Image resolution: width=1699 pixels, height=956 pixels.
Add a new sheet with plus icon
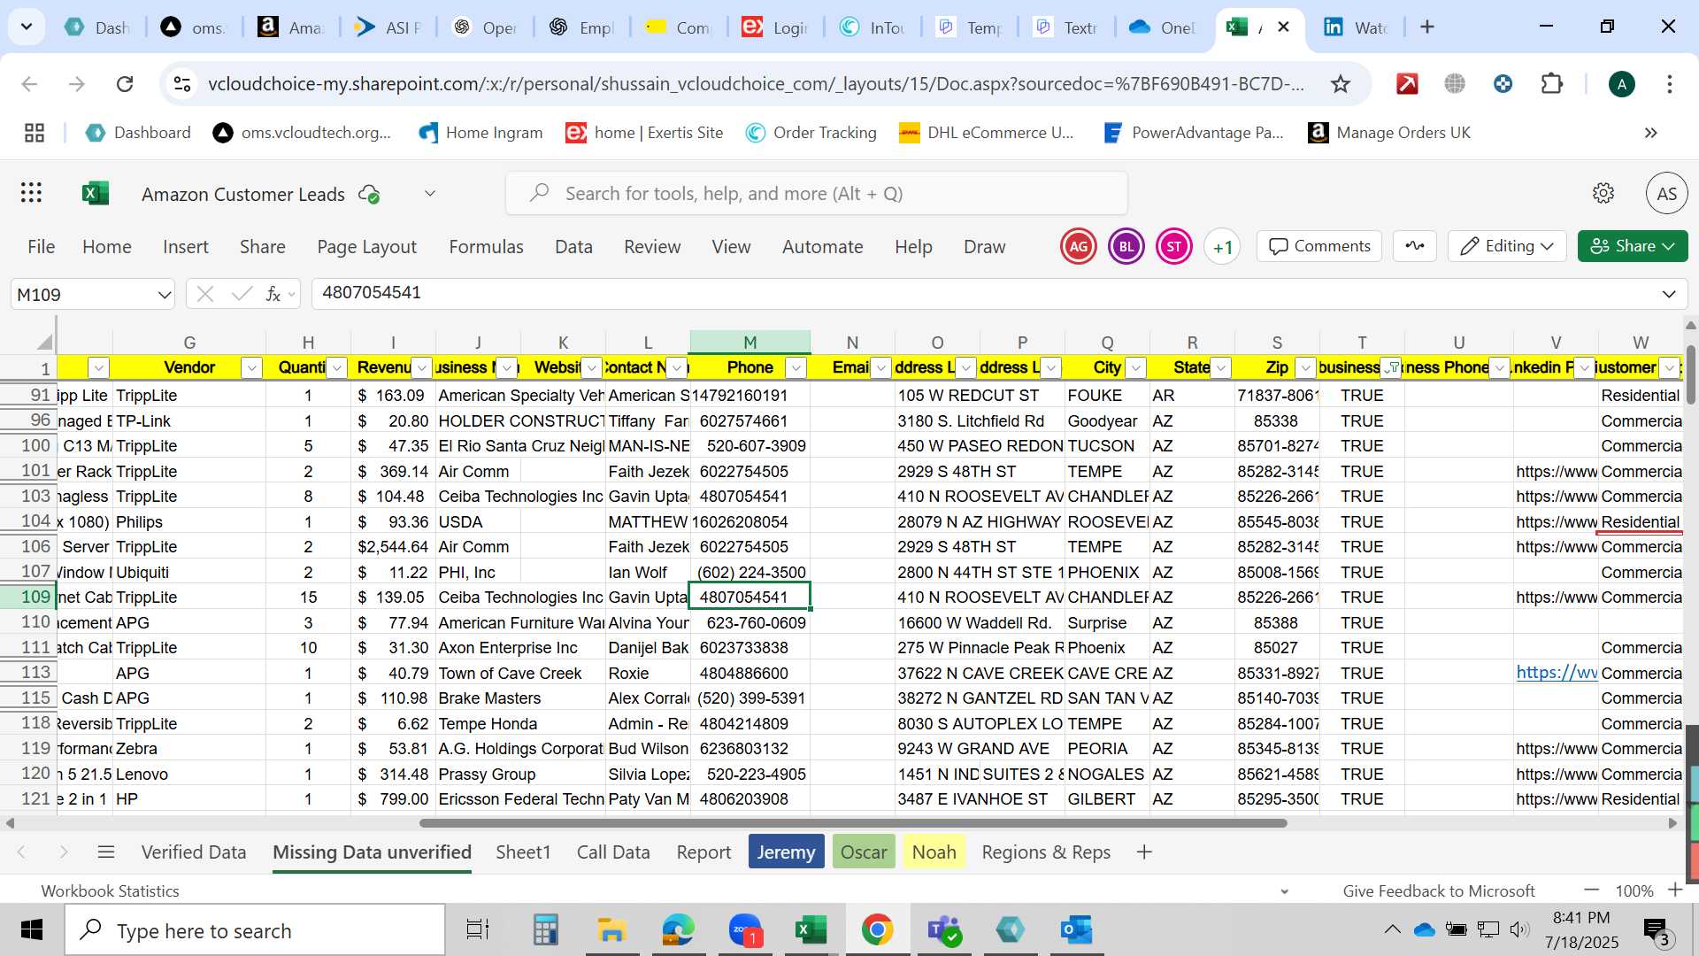[1144, 852]
